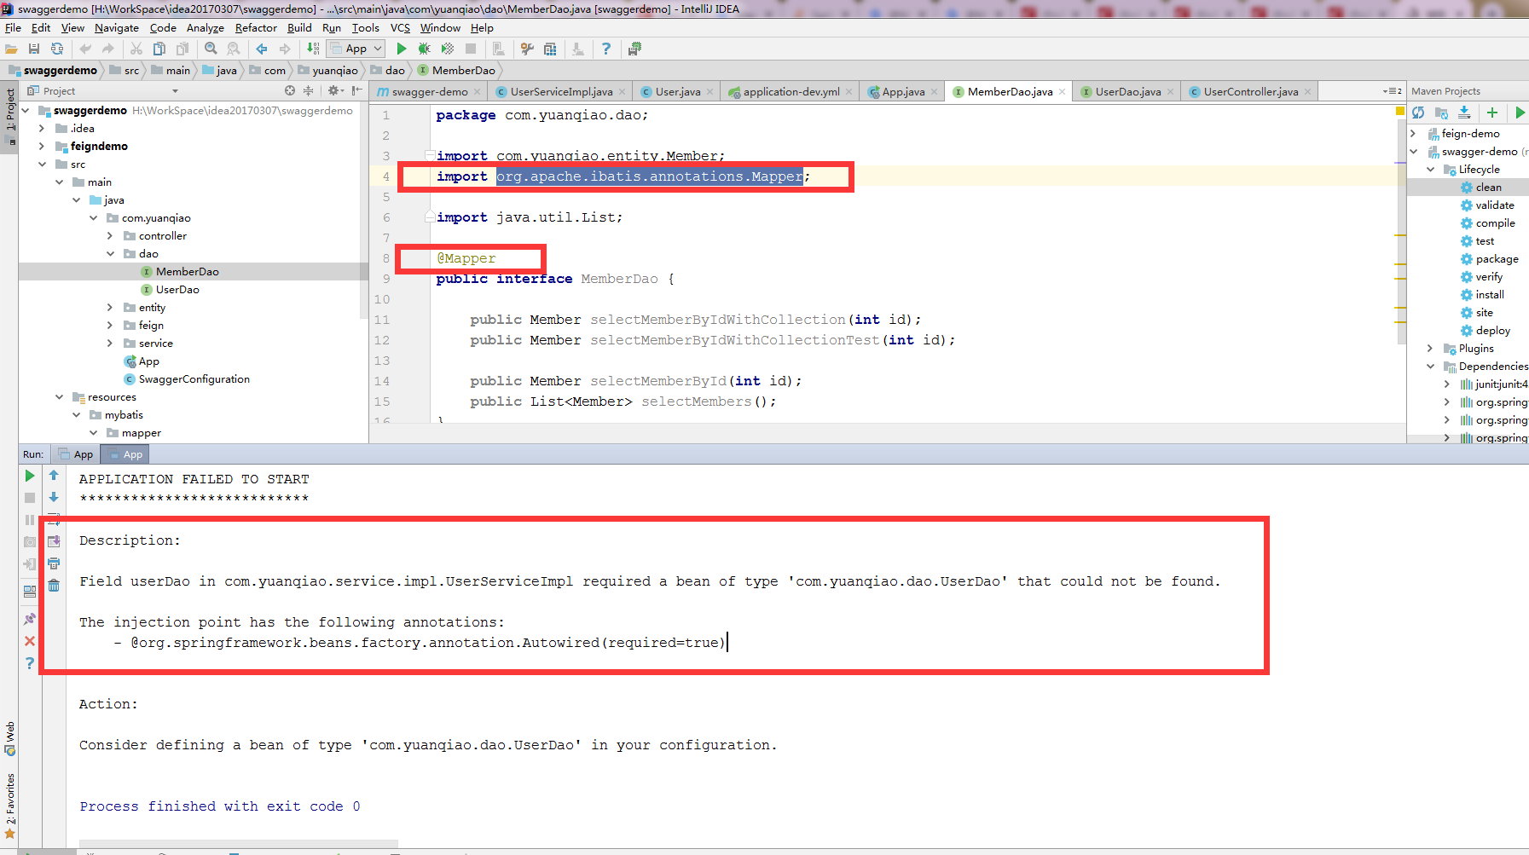Open the Build menu
Image resolution: width=1529 pixels, height=855 pixels.
299,28
